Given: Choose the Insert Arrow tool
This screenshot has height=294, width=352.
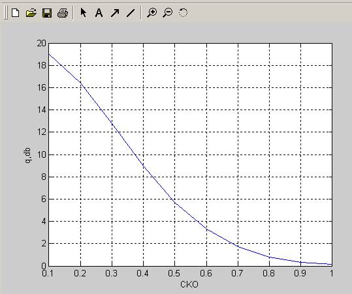Looking at the screenshot, I should click(x=115, y=13).
